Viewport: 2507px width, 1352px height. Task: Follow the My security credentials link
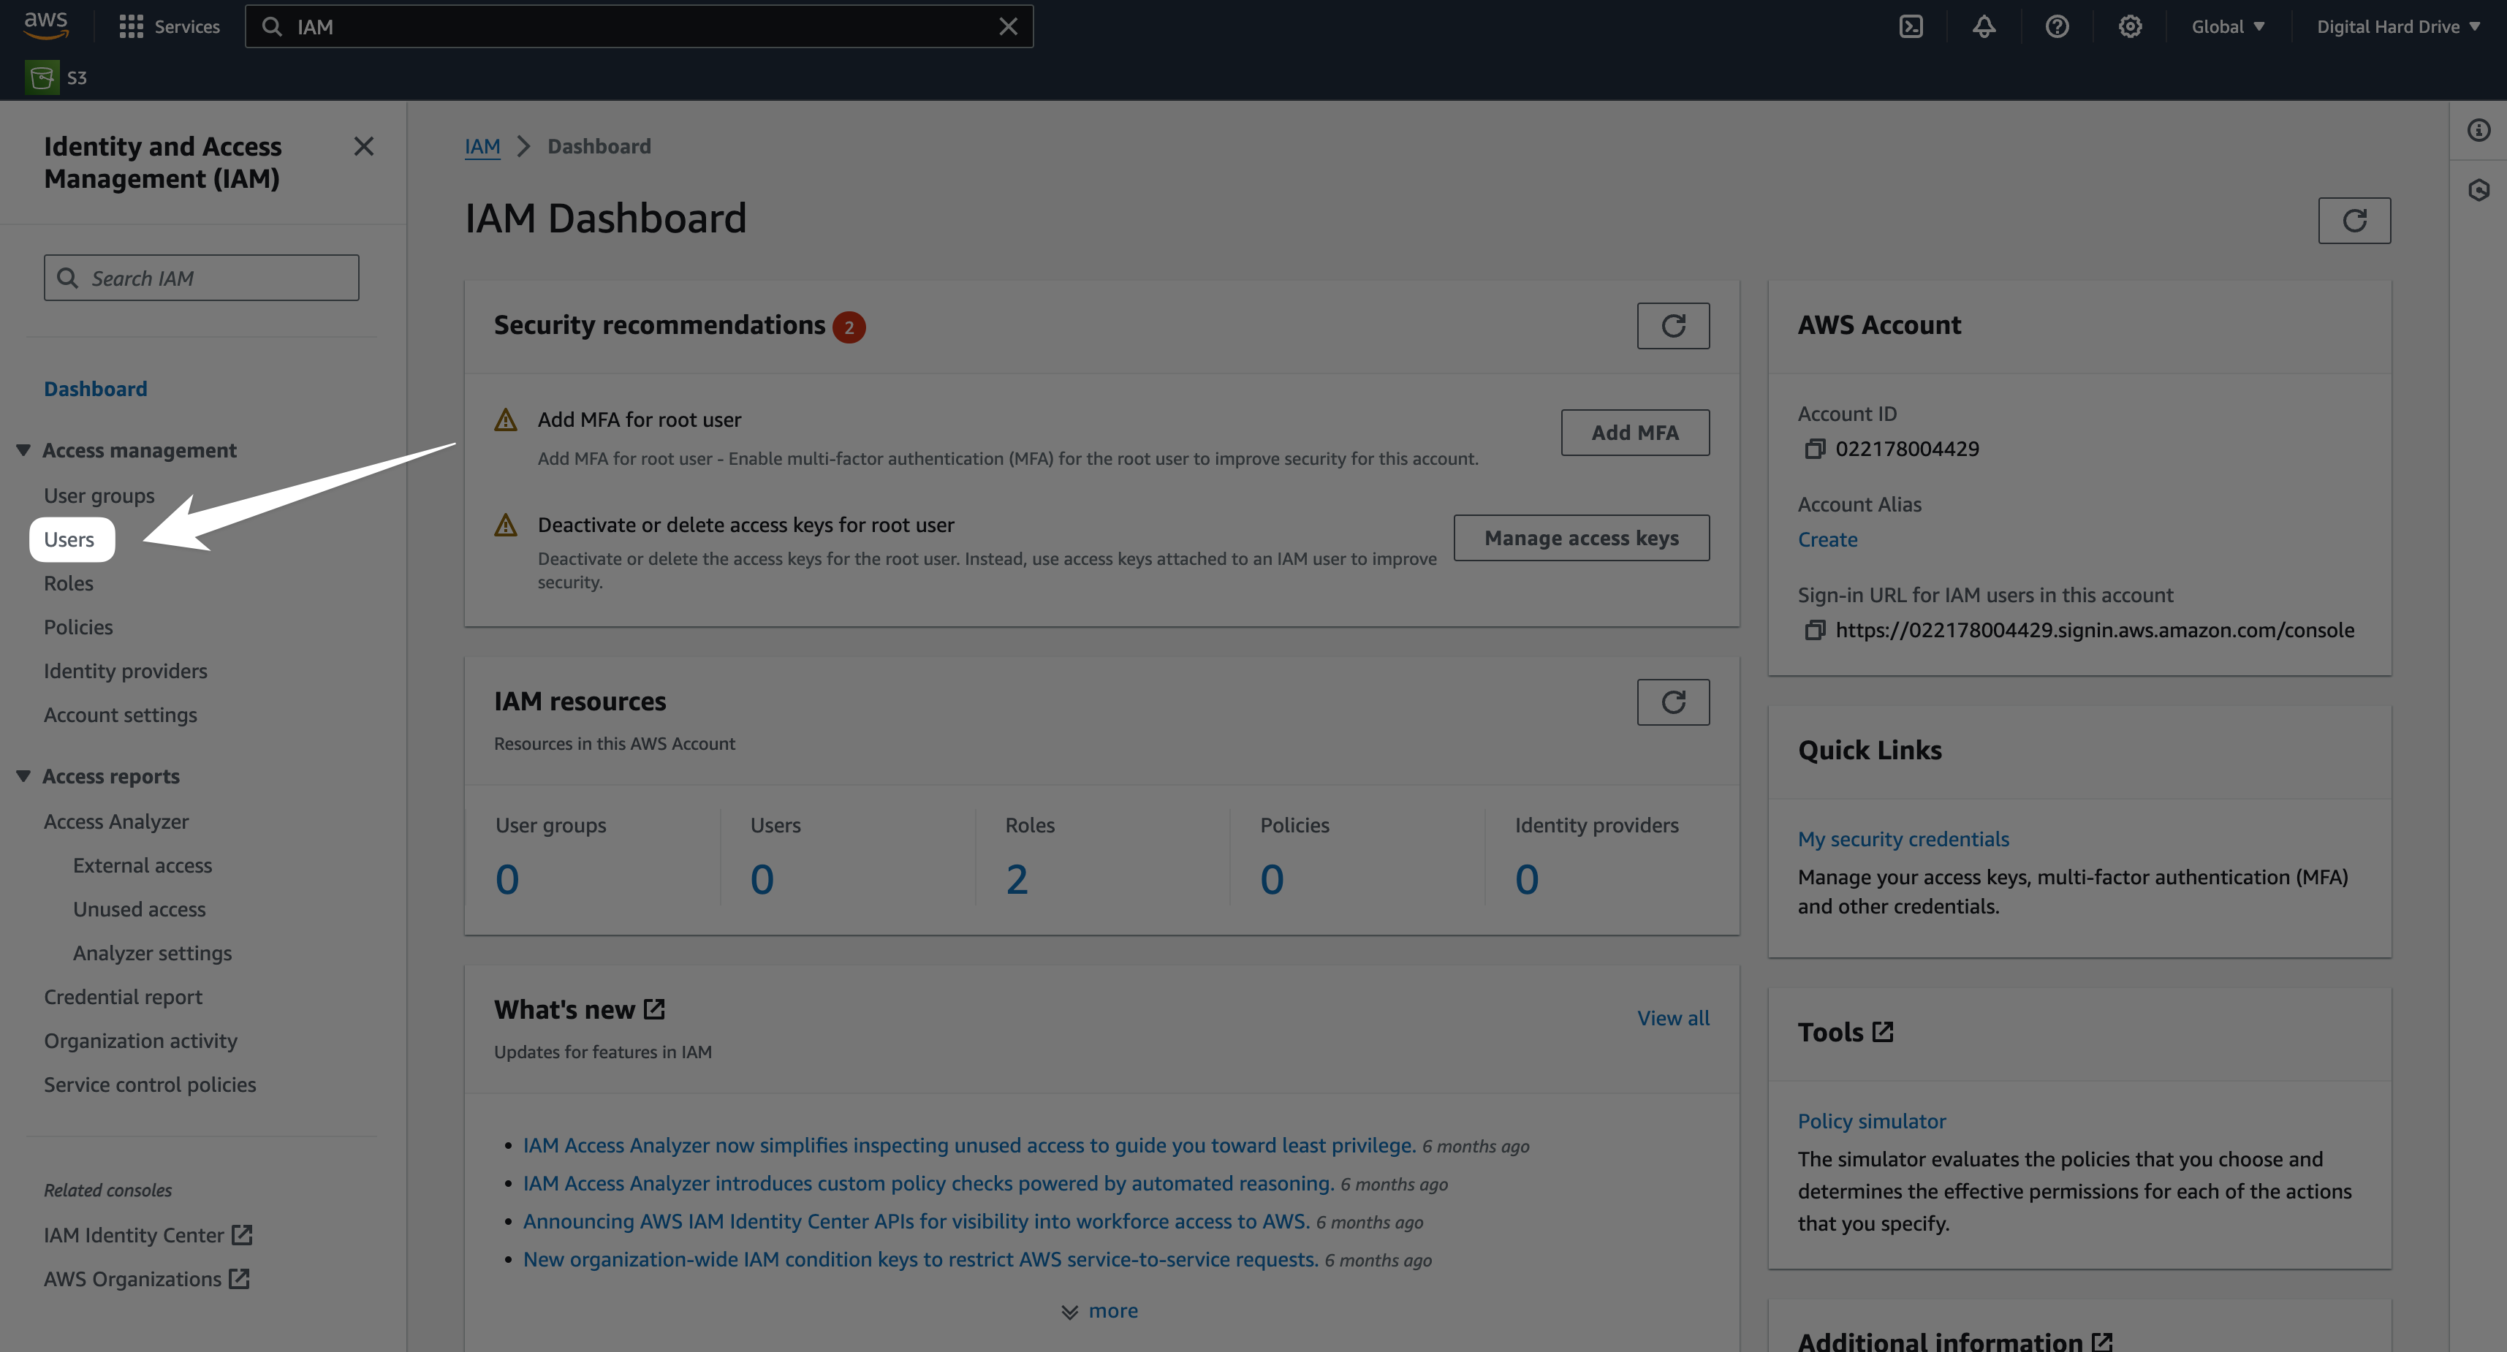click(1903, 839)
